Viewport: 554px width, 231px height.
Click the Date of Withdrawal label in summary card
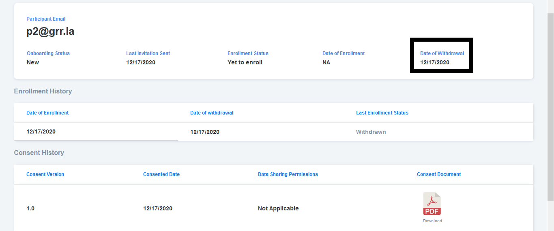click(x=442, y=53)
